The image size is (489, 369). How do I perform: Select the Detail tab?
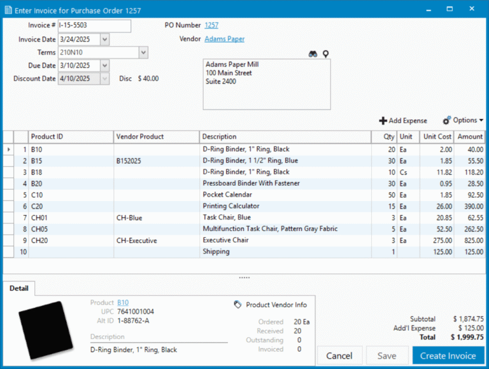click(19, 288)
